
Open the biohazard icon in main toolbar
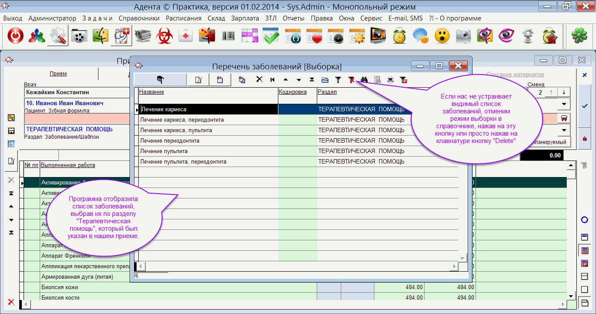(164, 37)
